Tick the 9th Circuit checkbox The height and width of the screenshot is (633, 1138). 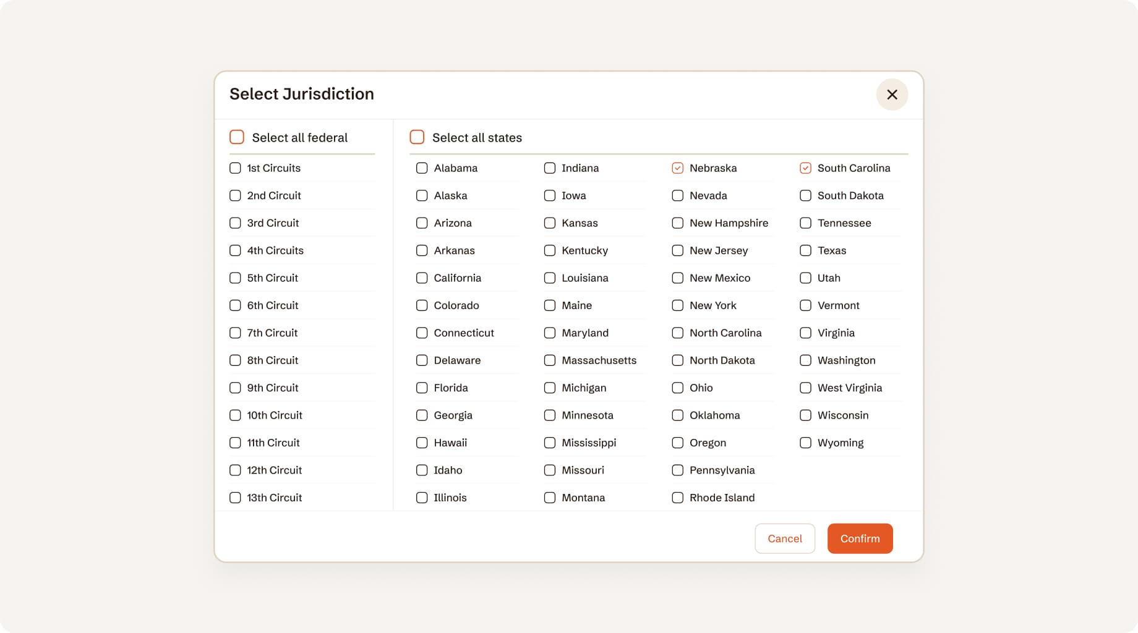(235, 388)
